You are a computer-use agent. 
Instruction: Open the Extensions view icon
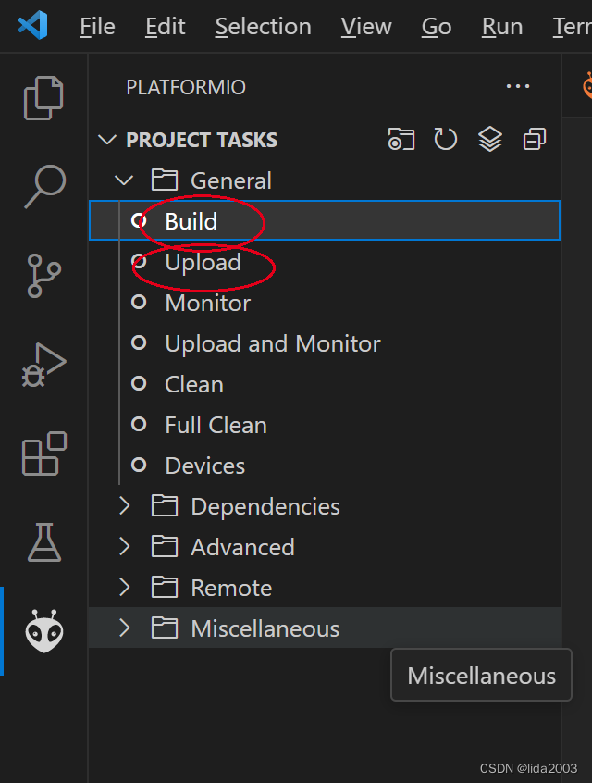pos(43,453)
